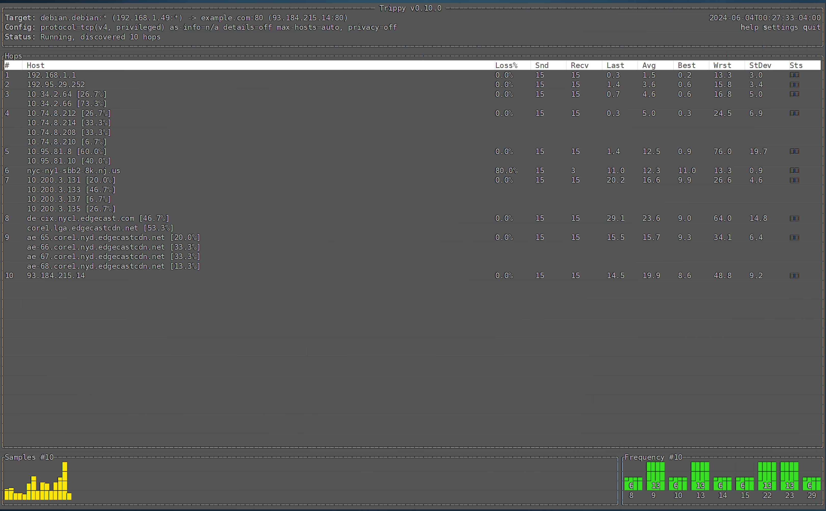Click the StDev column header
Screen dimensions: 826x511
pyautogui.click(x=760, y=65)
